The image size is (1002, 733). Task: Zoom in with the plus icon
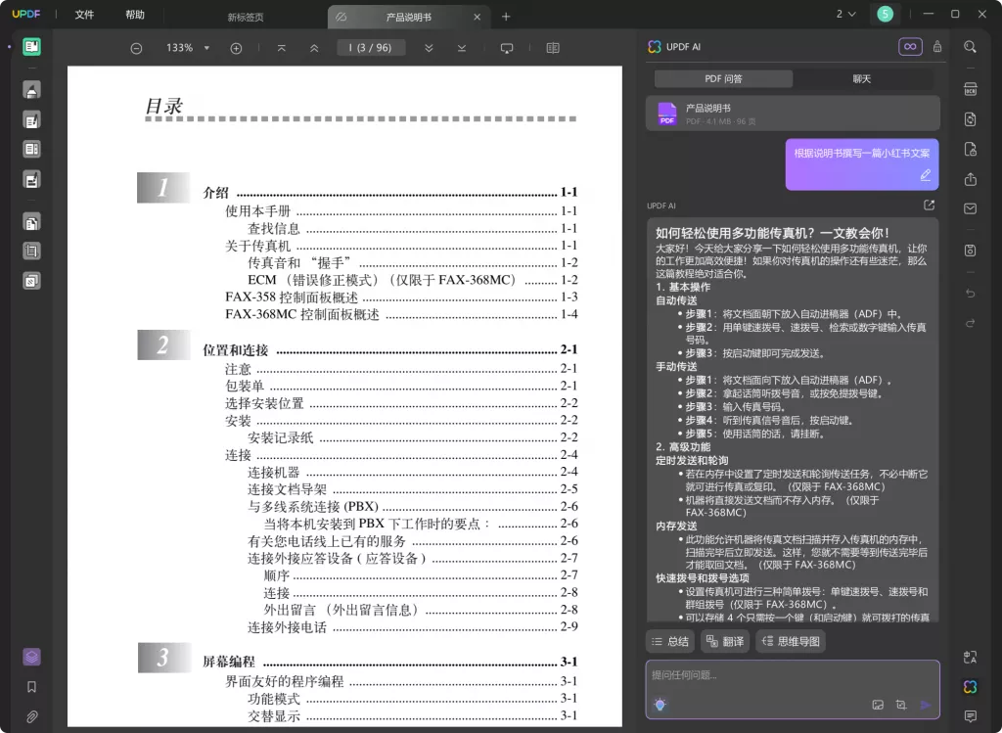pos(236,49)
